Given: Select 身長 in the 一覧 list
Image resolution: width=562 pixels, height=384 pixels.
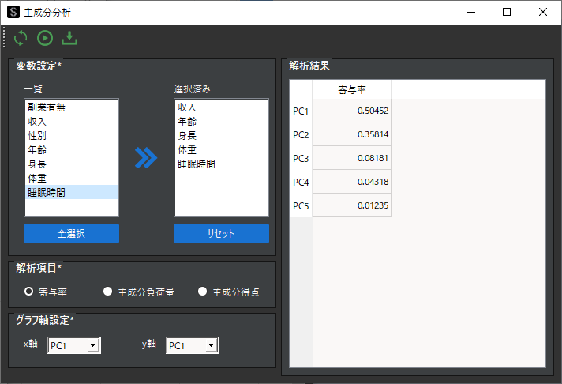Looking at the screenshot, I should (71, 164).
